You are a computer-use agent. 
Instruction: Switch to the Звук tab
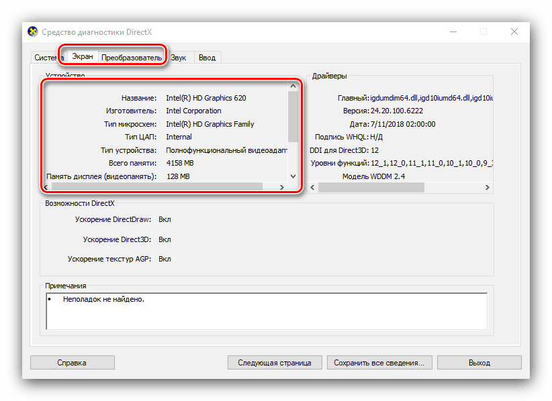(x=179, y=58)
